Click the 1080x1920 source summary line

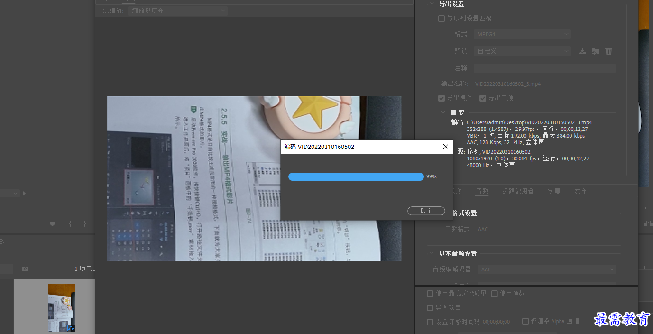528,158
